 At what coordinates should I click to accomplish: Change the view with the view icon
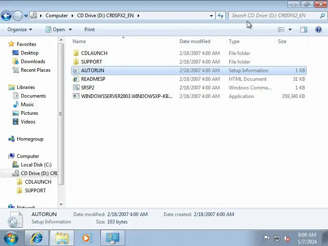[281, 30]
